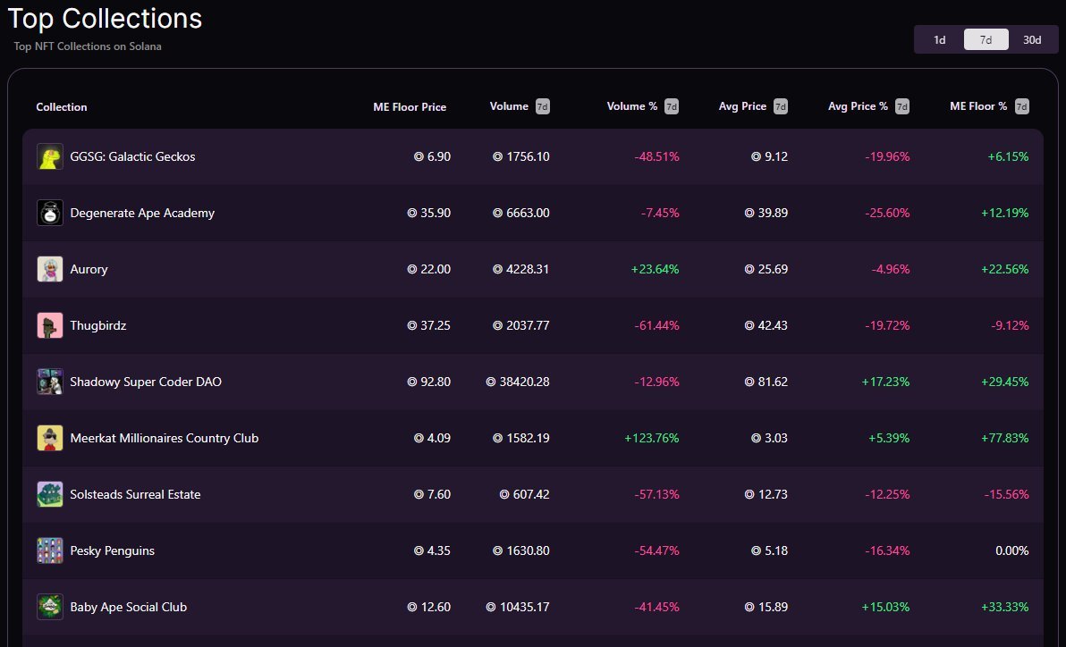Click Baby Ape Social Club floor change +33.33%
This screenshot has width=1066, height=647.
click(x=1005, y=607)
